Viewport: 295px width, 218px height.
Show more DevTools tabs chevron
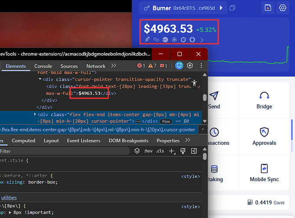(x=114, y=65)
